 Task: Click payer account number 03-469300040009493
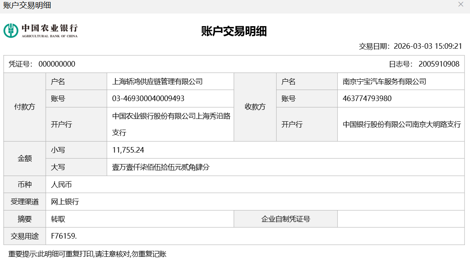(x=148, y=99)
